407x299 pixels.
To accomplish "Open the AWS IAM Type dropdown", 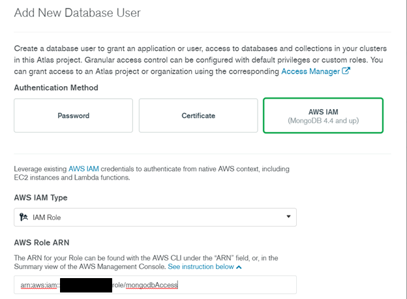I will click(155, 217).
